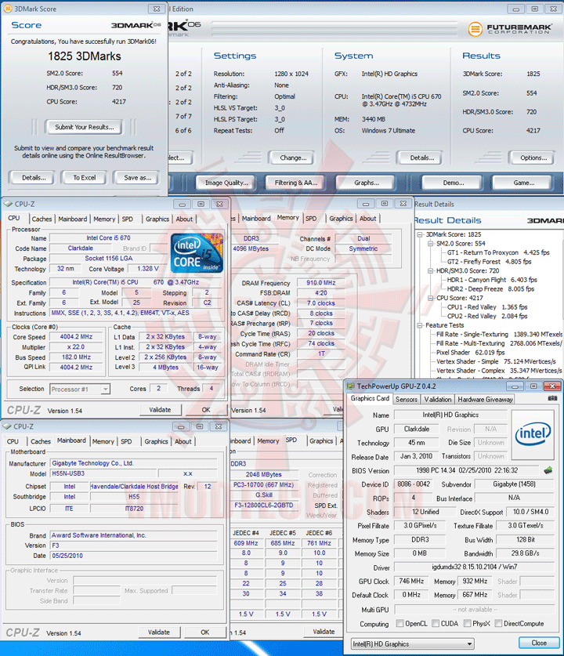This screenshot has height=656, width=564.
Task: Select GT1 - Return To Proxycon result
Action: click(x=498, y=252)
